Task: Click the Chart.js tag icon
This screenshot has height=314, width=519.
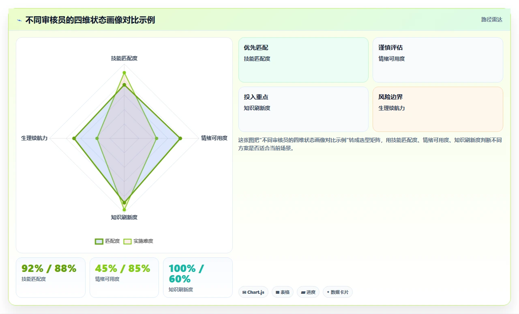Action: coord(244,292)
